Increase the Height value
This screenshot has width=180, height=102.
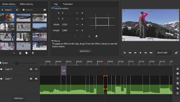(82, 30)
